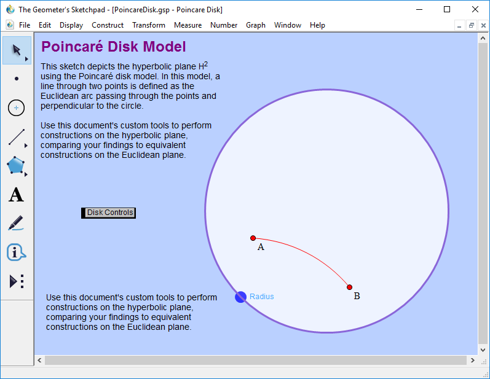Select the Point tool
The height and width of the screenshot is (379, 490).
[17, 79]
